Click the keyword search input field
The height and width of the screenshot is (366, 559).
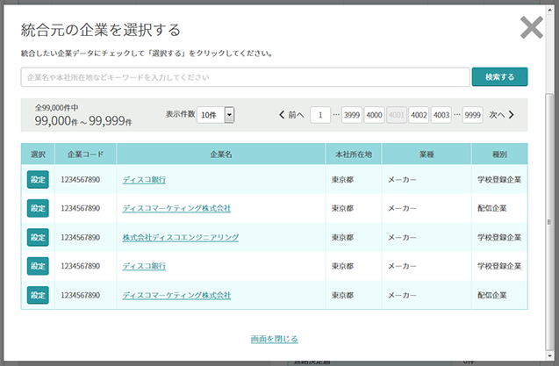[x=245, y=77]
